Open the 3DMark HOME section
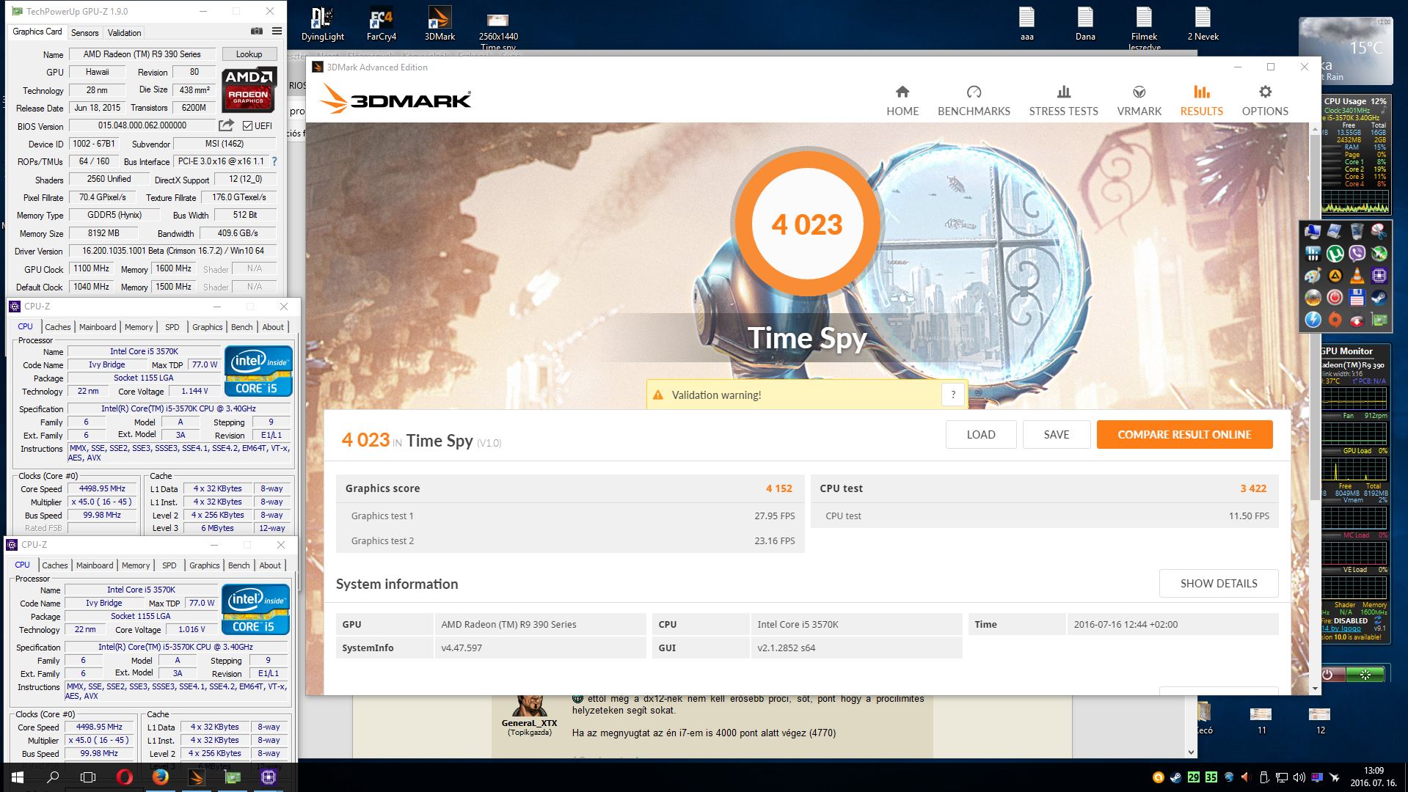1408x792 pixels. coord(902,100)
